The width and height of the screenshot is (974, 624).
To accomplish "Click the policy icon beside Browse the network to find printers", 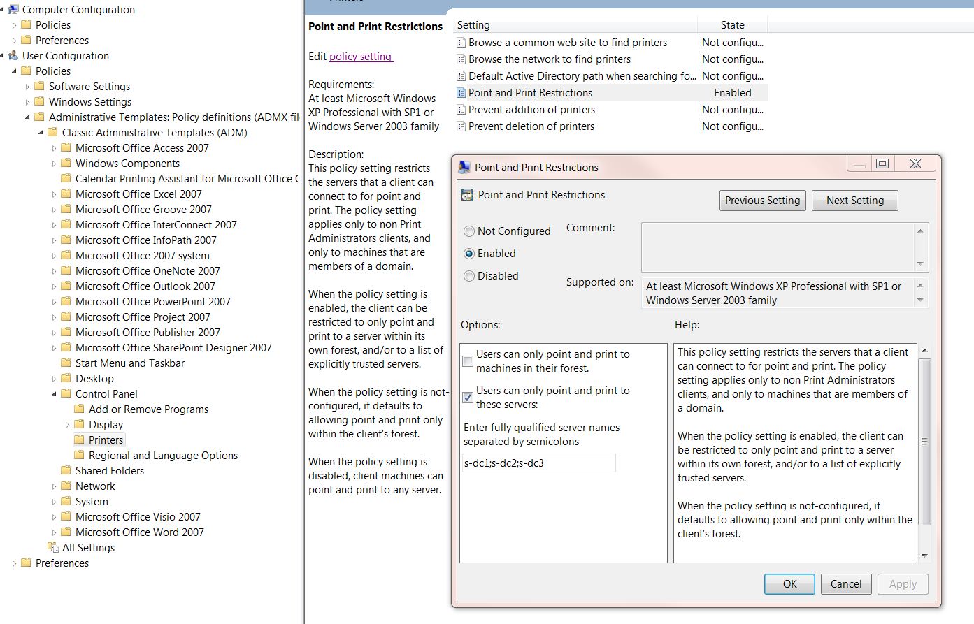I will pos(461,59).
